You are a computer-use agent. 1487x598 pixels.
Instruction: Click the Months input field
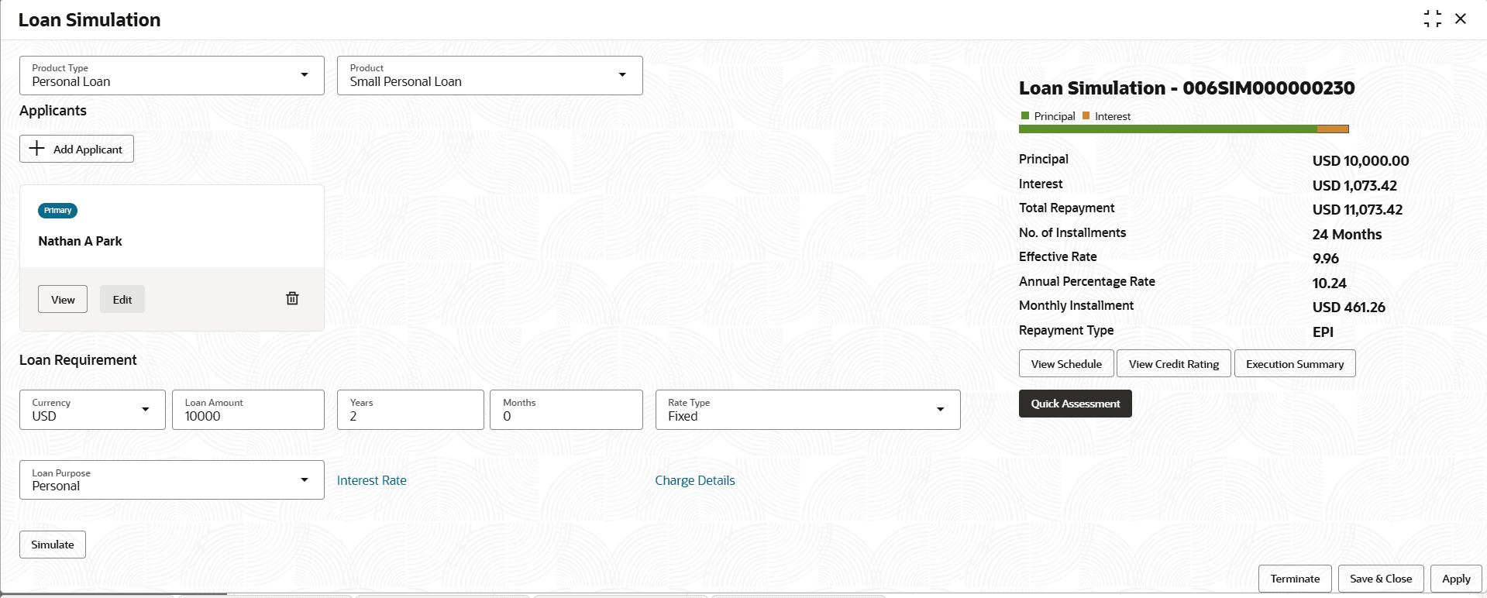point(566,415)
